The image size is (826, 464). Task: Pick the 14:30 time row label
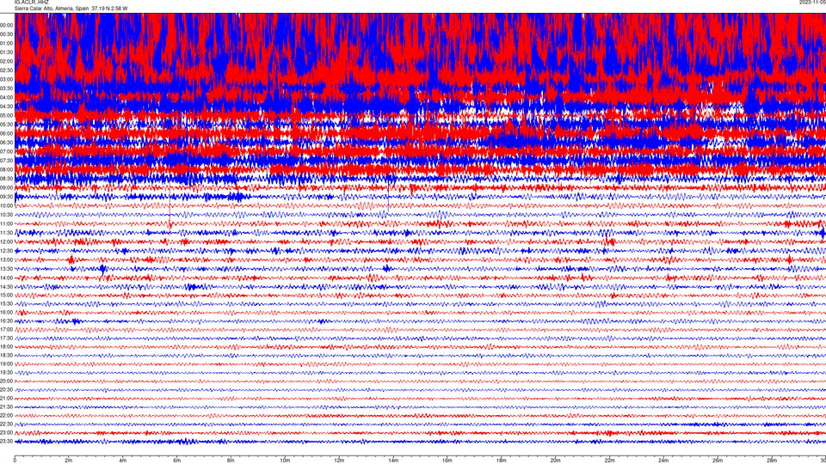pos(6,287)
